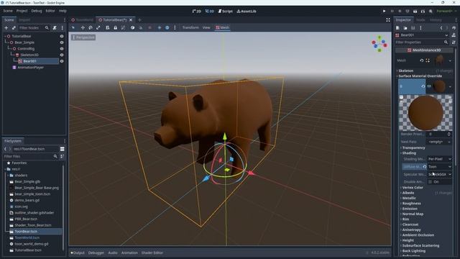
Task: Click the Perspective viewport menu button
Action: pyautogui.click(x=83, y=37)
